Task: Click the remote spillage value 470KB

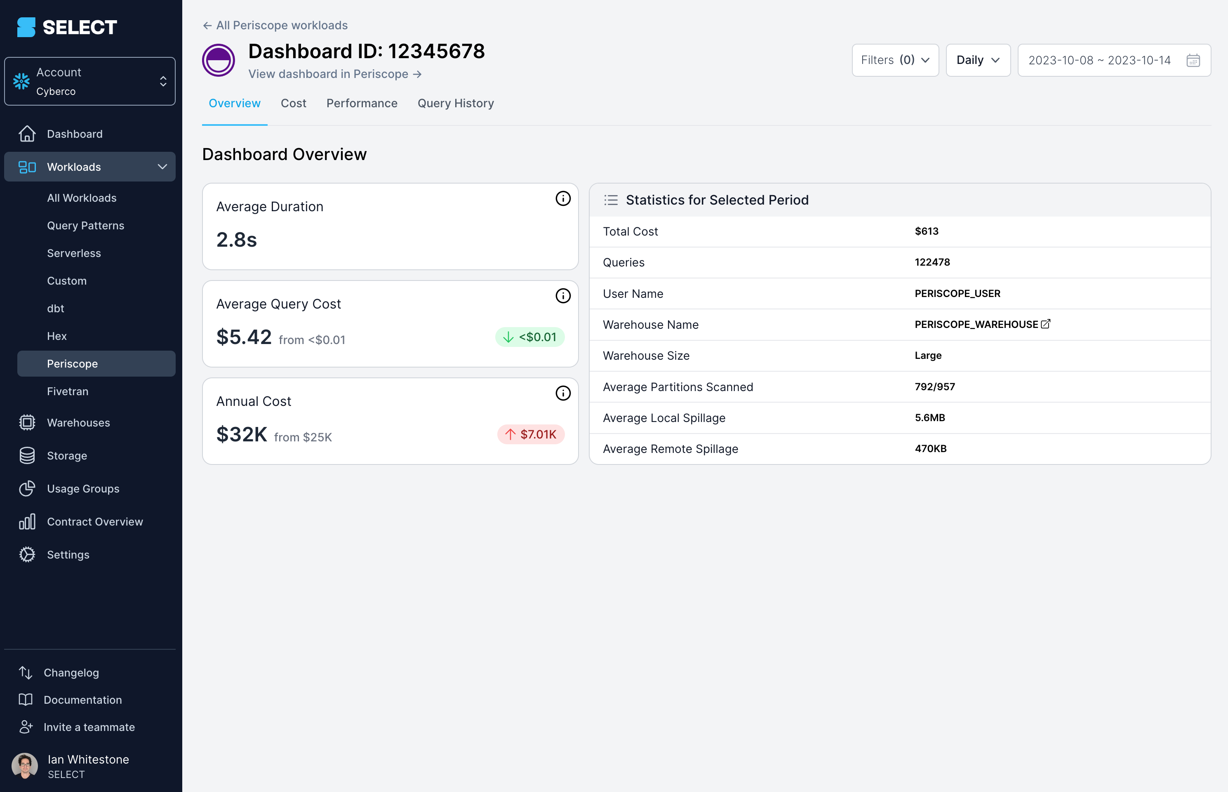Action: coord(930,448)
